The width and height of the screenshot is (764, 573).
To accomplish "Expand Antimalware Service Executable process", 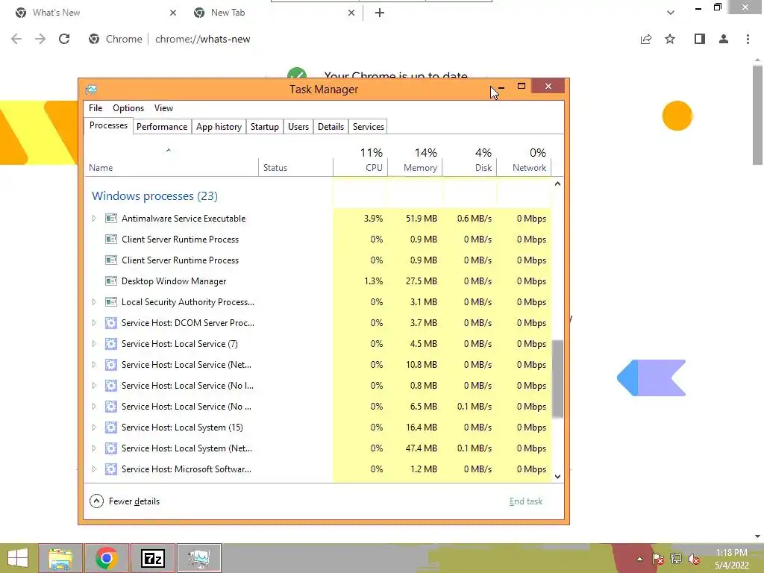I will [94, 219].
